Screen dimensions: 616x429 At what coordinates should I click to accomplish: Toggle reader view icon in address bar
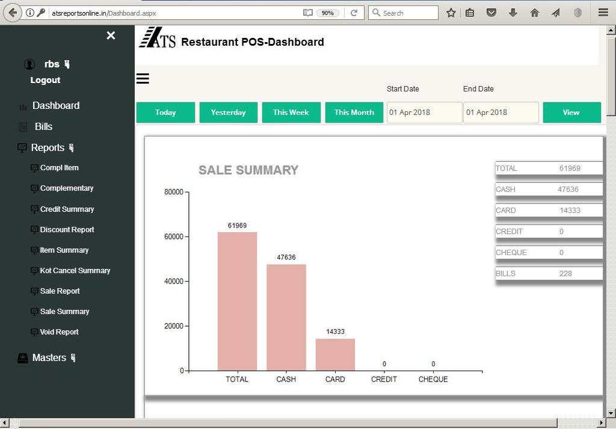308,13
